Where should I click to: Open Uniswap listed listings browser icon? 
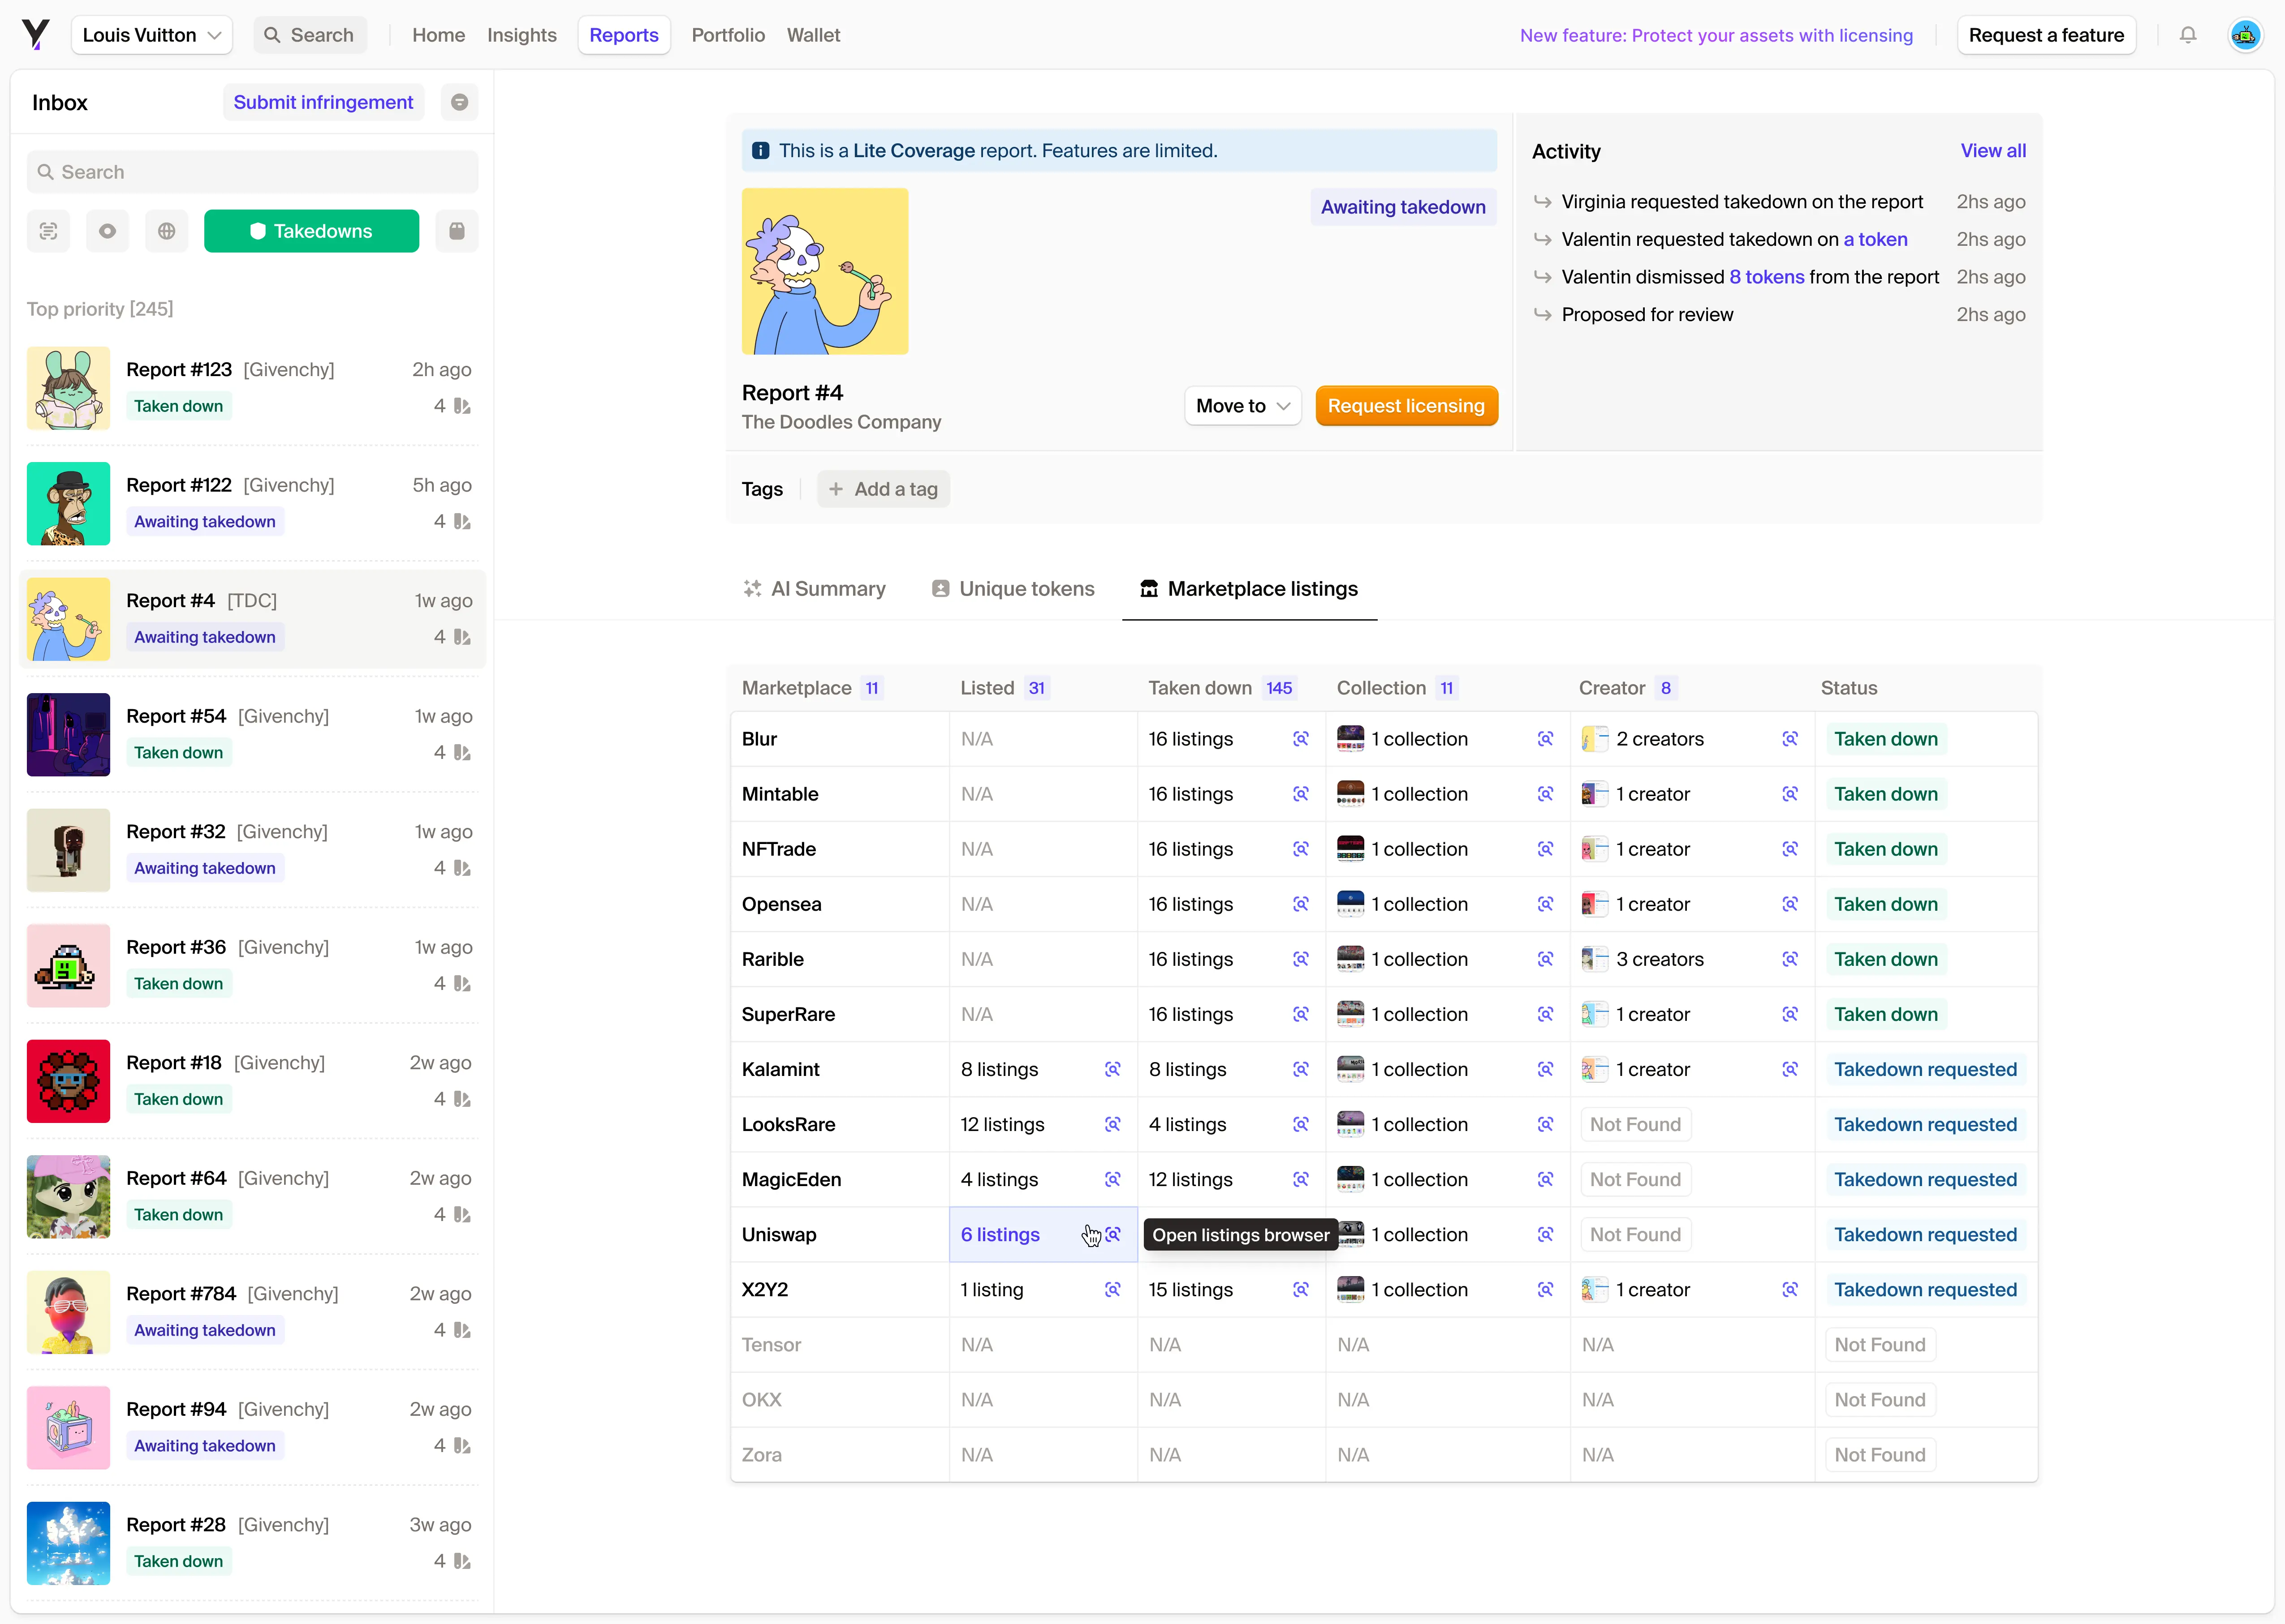click(x=1112, y=1235)
